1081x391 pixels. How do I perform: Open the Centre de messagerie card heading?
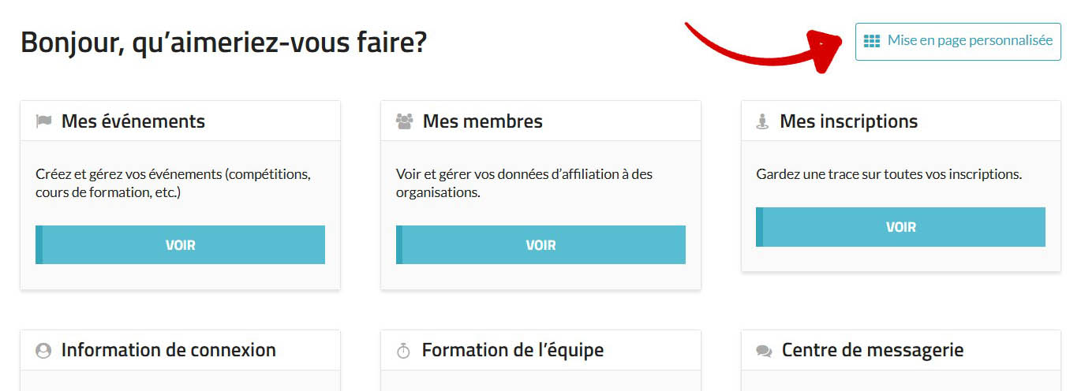pyautogui.click(x=872, y=350)
